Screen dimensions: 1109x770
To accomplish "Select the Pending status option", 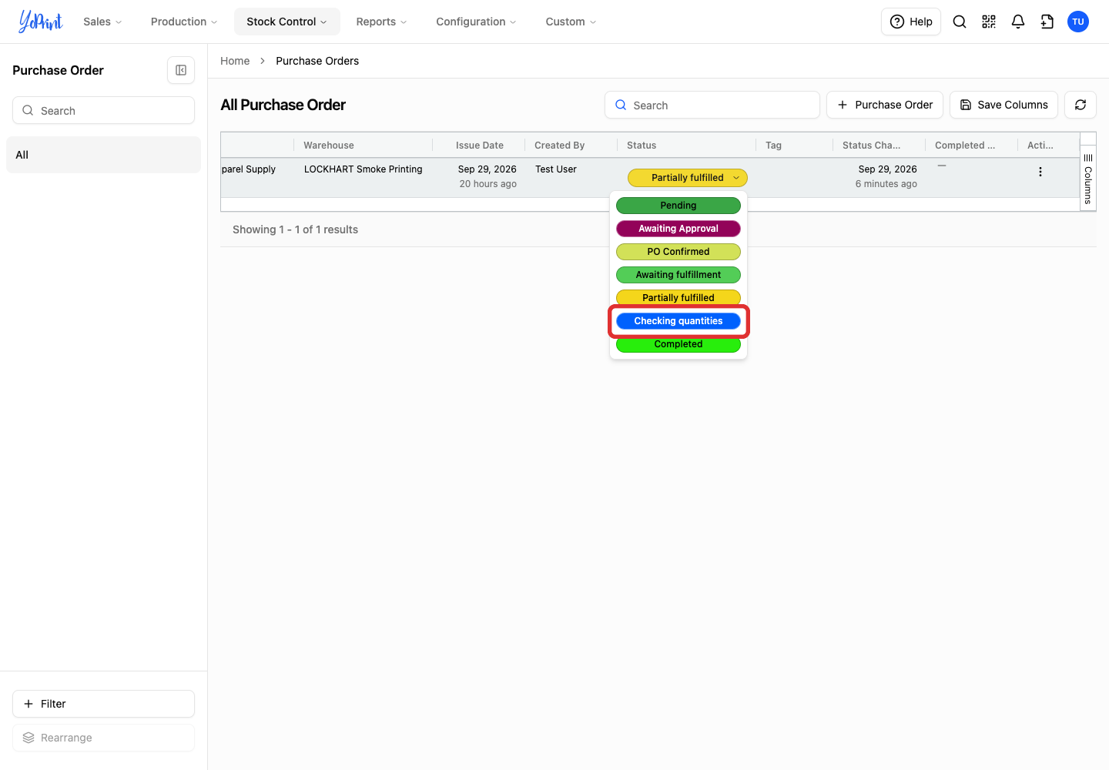I will [x=678, y=206].
